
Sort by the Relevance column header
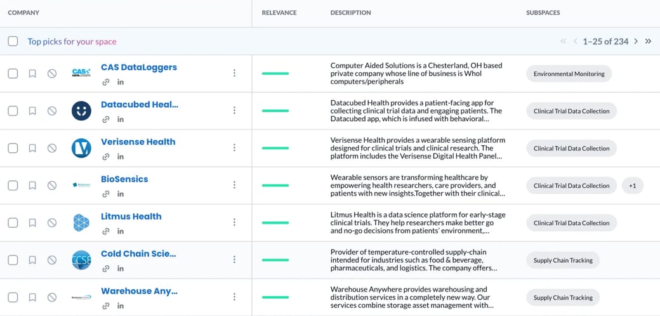[280, 13]
